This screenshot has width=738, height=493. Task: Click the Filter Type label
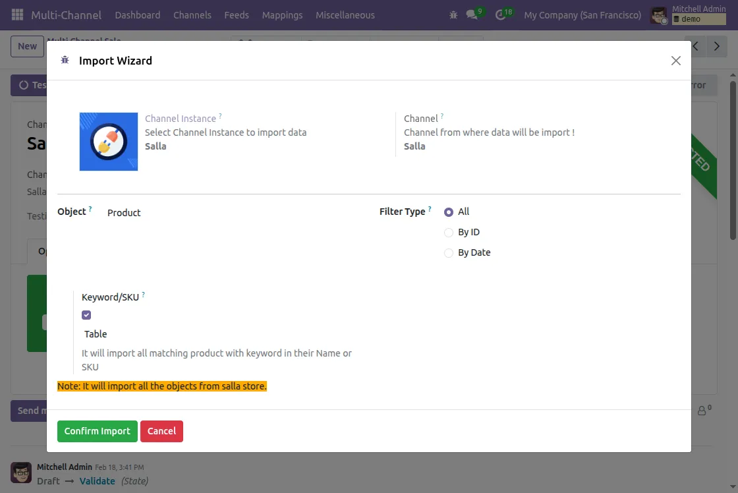tap(403, 212)
